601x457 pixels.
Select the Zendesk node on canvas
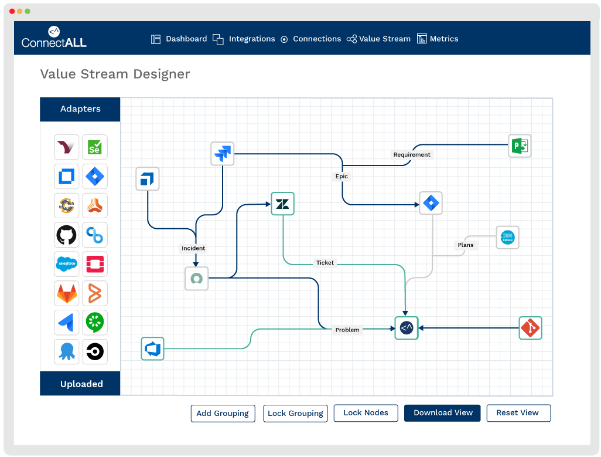coord(283,204)
